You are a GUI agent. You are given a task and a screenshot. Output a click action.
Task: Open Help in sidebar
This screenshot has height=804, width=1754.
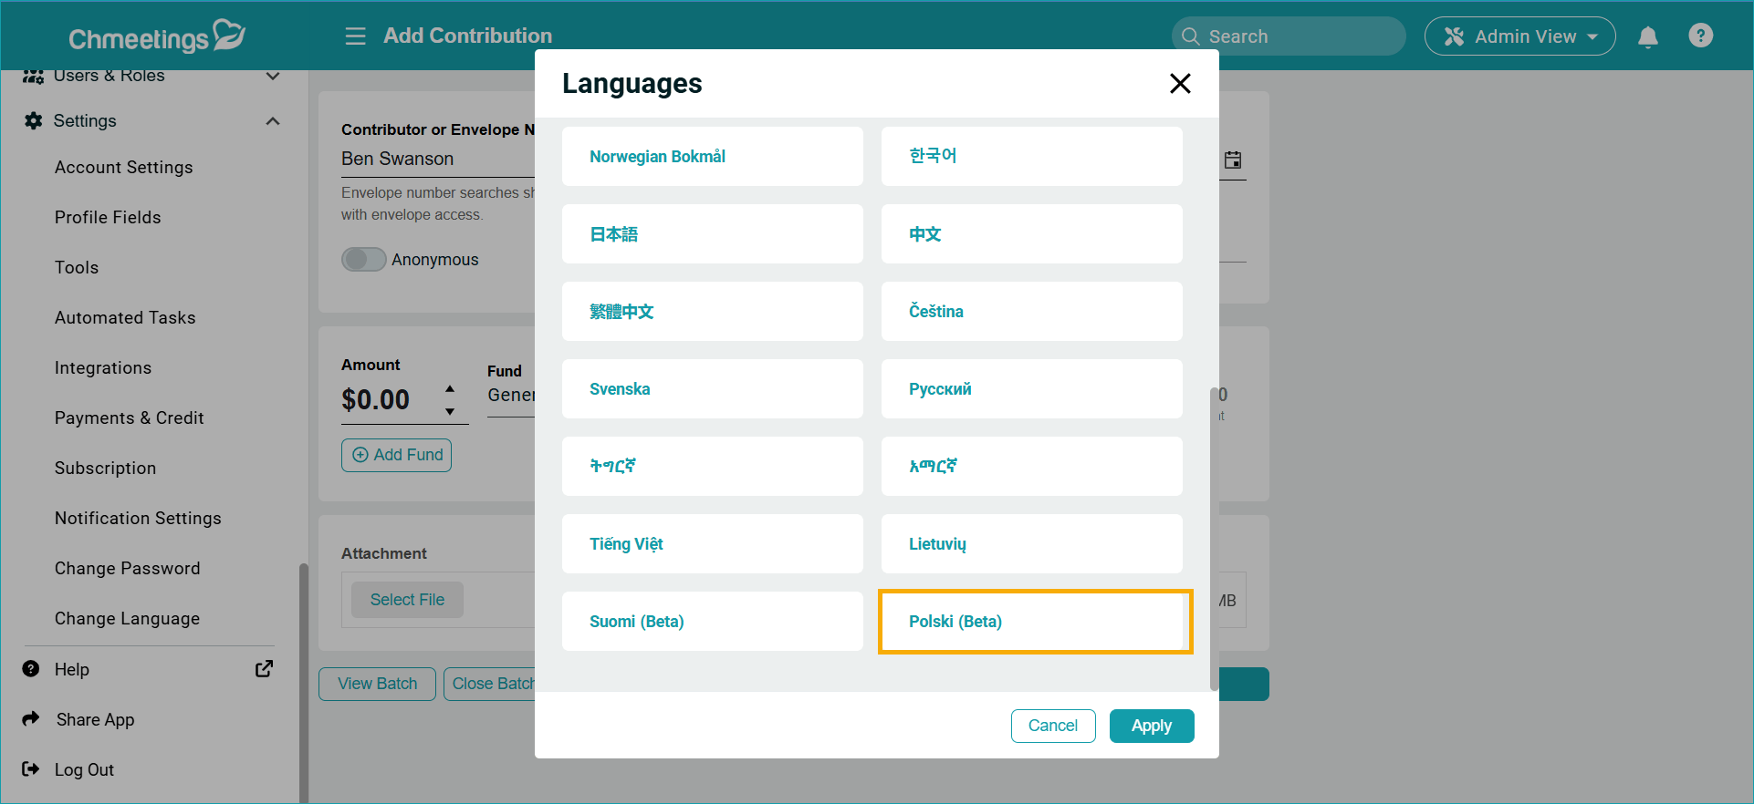72,670
